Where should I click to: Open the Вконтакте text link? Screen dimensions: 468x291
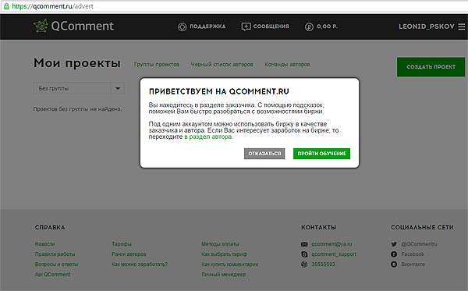(x=413, y=264)
